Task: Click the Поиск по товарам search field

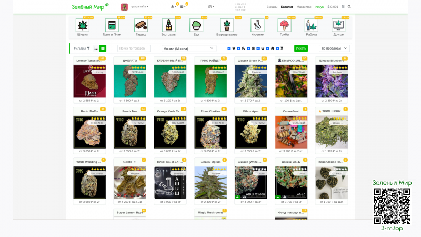Action: click(x=134, y=48)
